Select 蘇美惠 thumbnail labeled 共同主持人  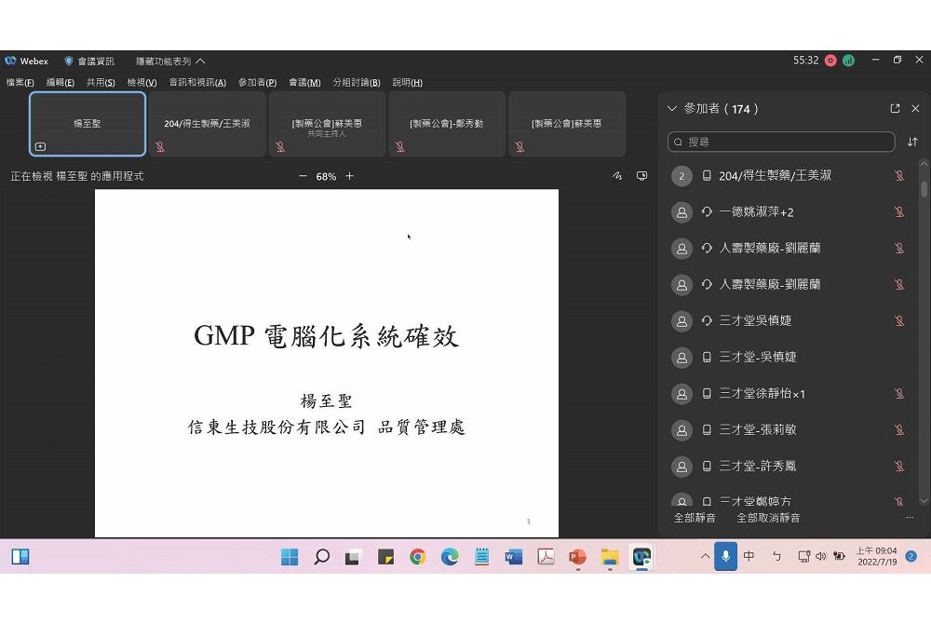(x=327, y=124)
